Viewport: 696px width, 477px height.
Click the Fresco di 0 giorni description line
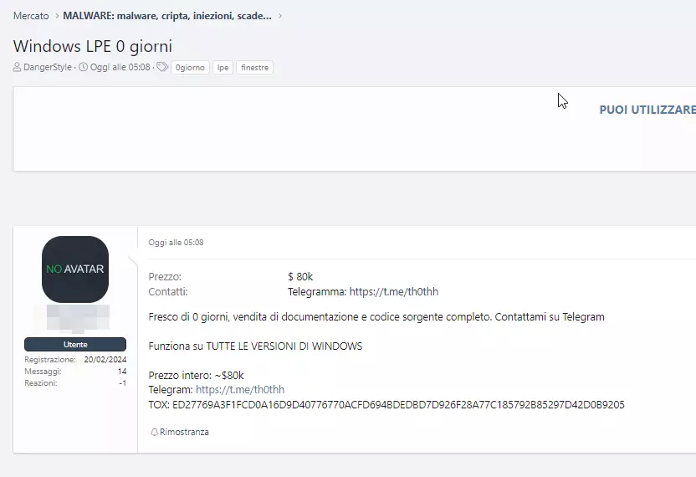(376, 316)
